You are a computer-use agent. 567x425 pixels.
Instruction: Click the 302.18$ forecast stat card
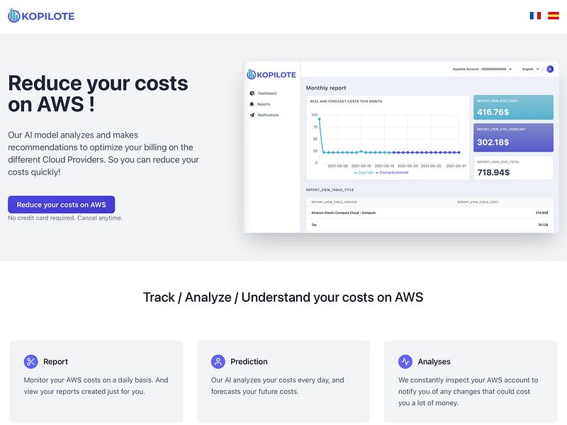(513, 137)
